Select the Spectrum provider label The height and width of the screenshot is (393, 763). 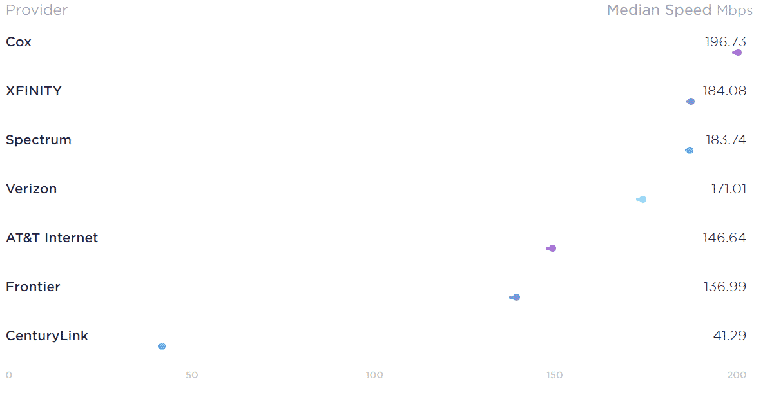pyautogui.click(x=39, y=140)
